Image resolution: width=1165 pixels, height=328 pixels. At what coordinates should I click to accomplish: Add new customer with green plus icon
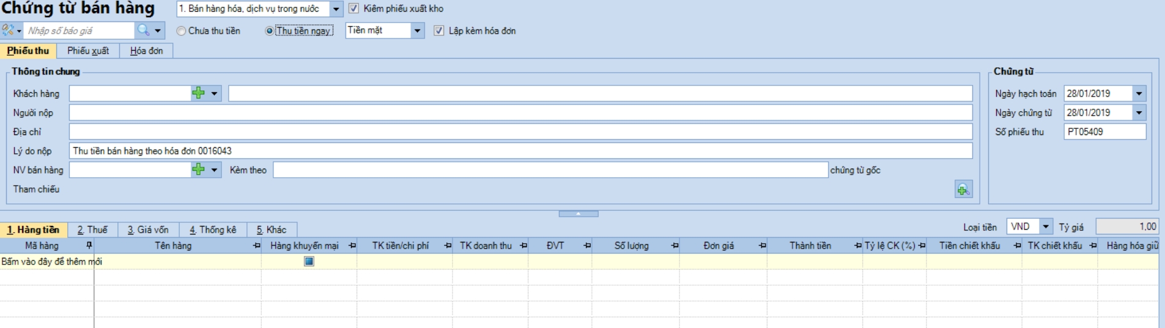pos(198,93)
